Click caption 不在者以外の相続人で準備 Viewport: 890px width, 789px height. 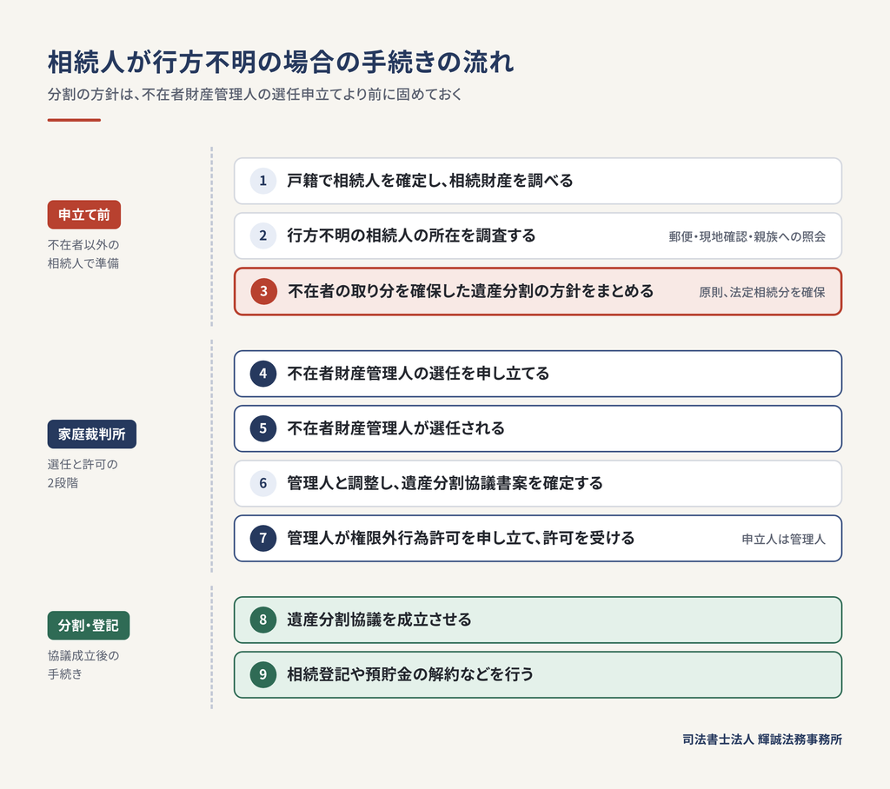pyautogui.click(x=83, y=254)
